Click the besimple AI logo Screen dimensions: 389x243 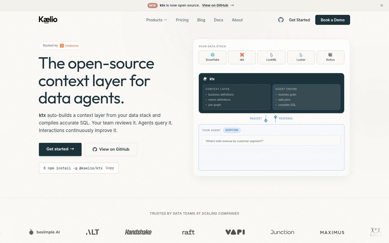point(44,232)
